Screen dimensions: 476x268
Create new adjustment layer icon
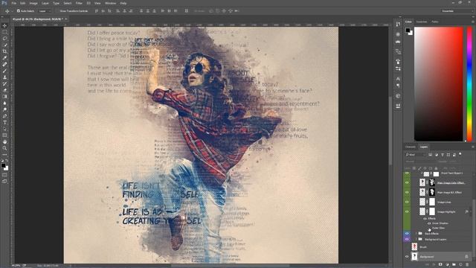[x=447, y=265]
